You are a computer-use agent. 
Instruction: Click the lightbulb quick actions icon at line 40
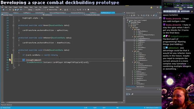(10, 60)
